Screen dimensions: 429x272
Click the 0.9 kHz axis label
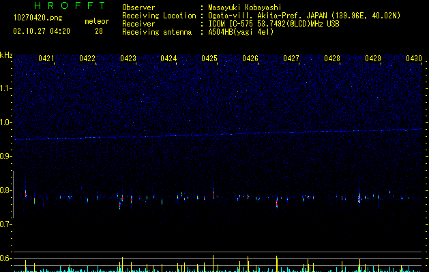tap(5, 156)
